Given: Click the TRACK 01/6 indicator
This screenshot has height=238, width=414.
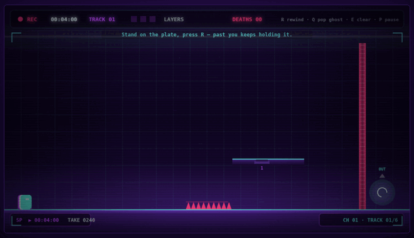Looking at the screenshot, I should coord(382,220).
